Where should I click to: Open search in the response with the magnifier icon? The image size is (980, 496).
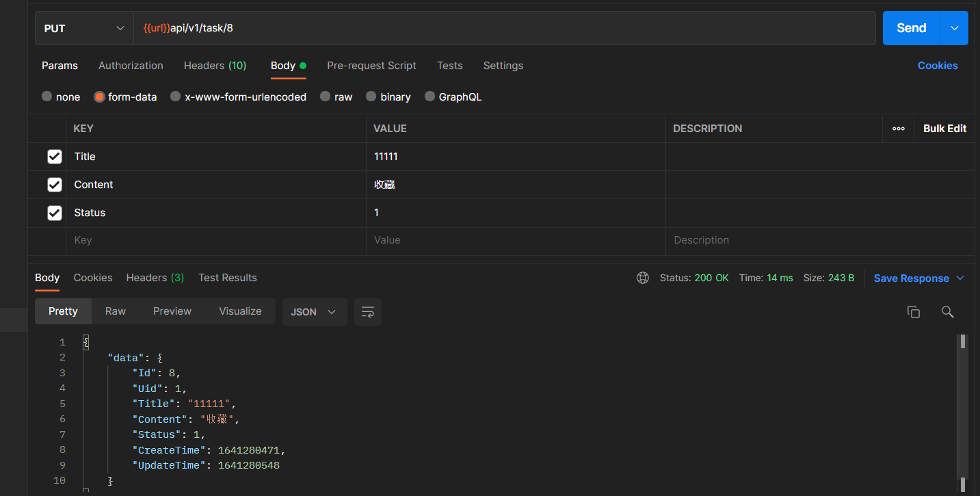coord(947,312)
